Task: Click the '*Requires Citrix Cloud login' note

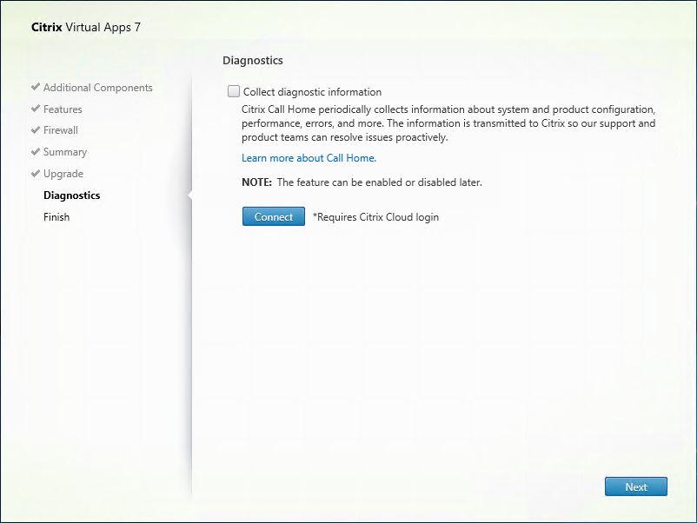Action: tap(375, 217)
